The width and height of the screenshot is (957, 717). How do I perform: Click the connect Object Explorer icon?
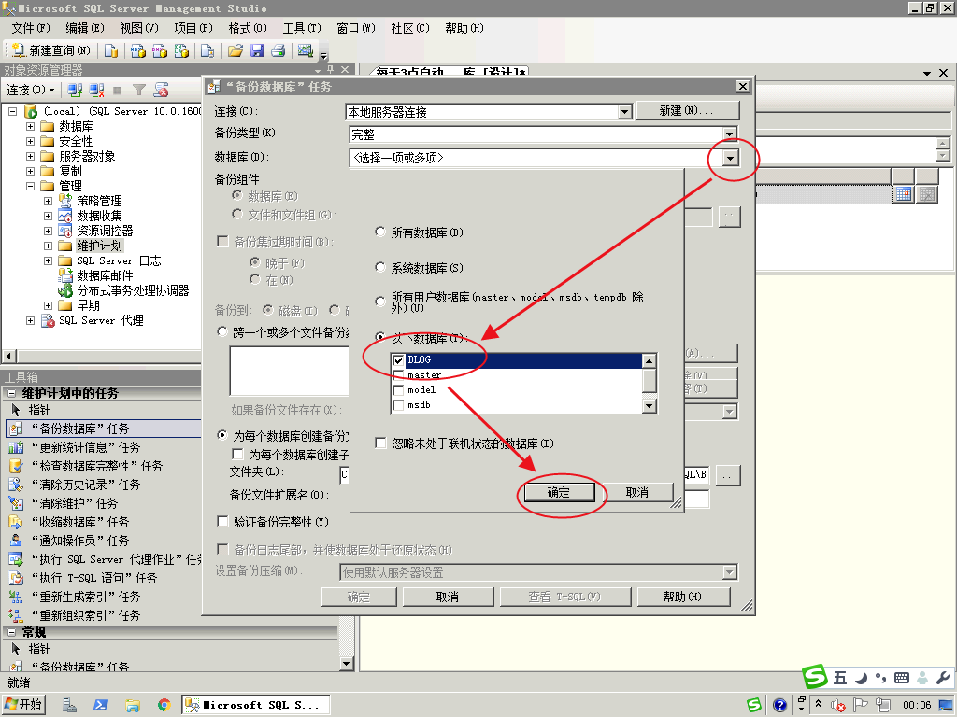pyautogui.click(x=75, y=91)
